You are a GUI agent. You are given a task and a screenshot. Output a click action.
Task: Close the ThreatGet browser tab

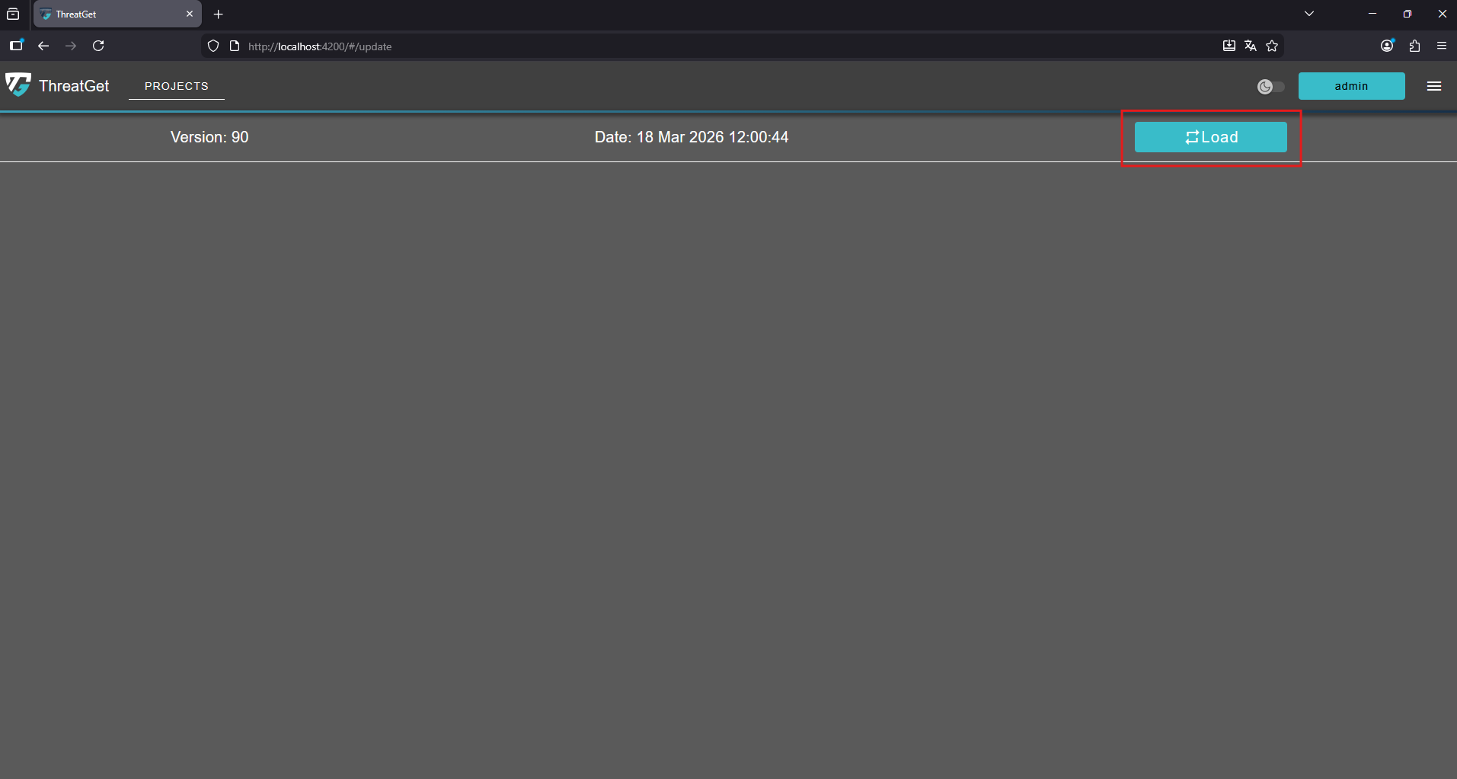tap(190, 14)
